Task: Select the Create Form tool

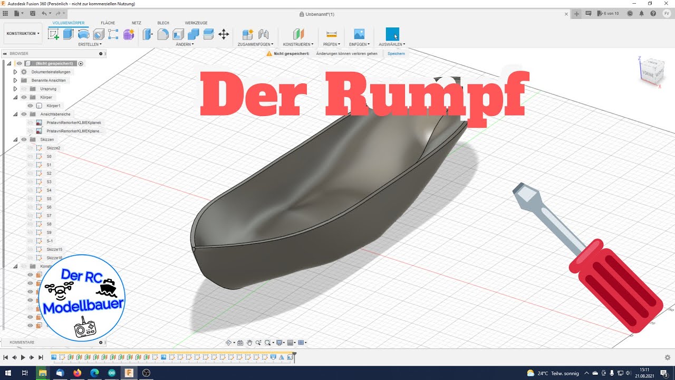Action: pyautogui.click(x=129, y=34)
